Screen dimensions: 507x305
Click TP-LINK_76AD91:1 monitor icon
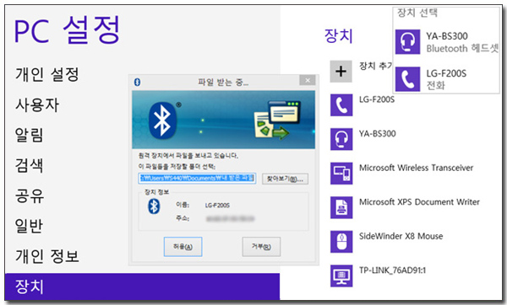click(341, 276)
